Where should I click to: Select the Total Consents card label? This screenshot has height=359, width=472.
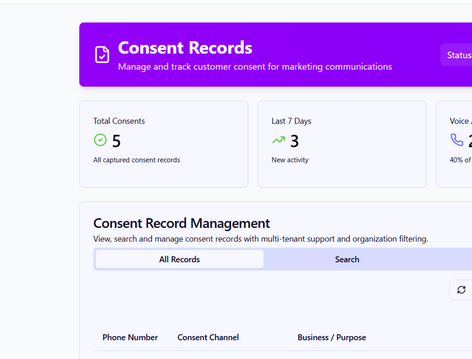pos(119,121)
